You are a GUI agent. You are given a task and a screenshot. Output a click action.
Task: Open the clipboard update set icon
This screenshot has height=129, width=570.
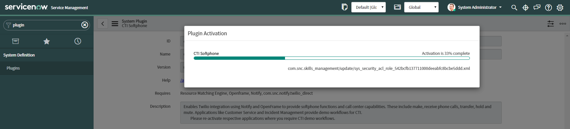click(344, 7)
